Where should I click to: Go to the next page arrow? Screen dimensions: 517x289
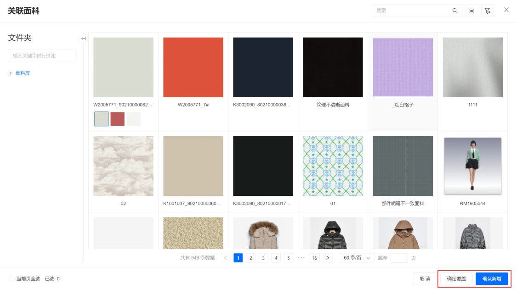point(328,258)
